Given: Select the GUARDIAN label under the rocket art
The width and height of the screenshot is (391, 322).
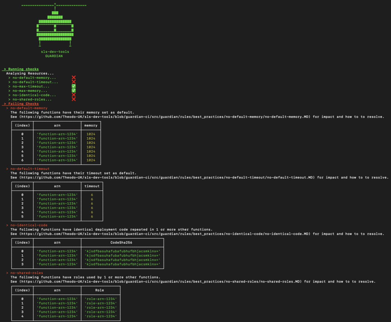Looking at the screenshot, I should pos(54,56).
